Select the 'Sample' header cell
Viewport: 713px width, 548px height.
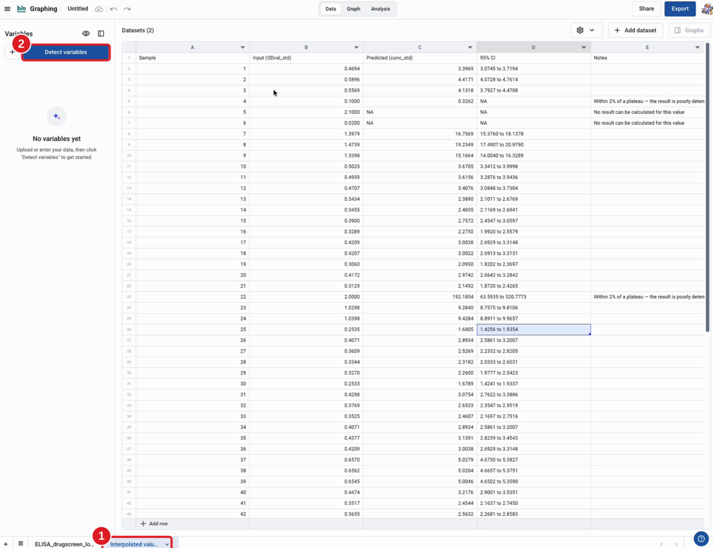click(192, 58)
